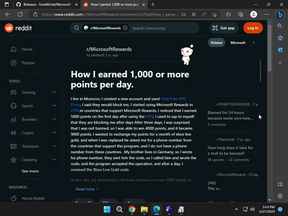The height and width of the screenshot is (216, 288).
Task: Open About Reddit link
Action: coord(33,198)
